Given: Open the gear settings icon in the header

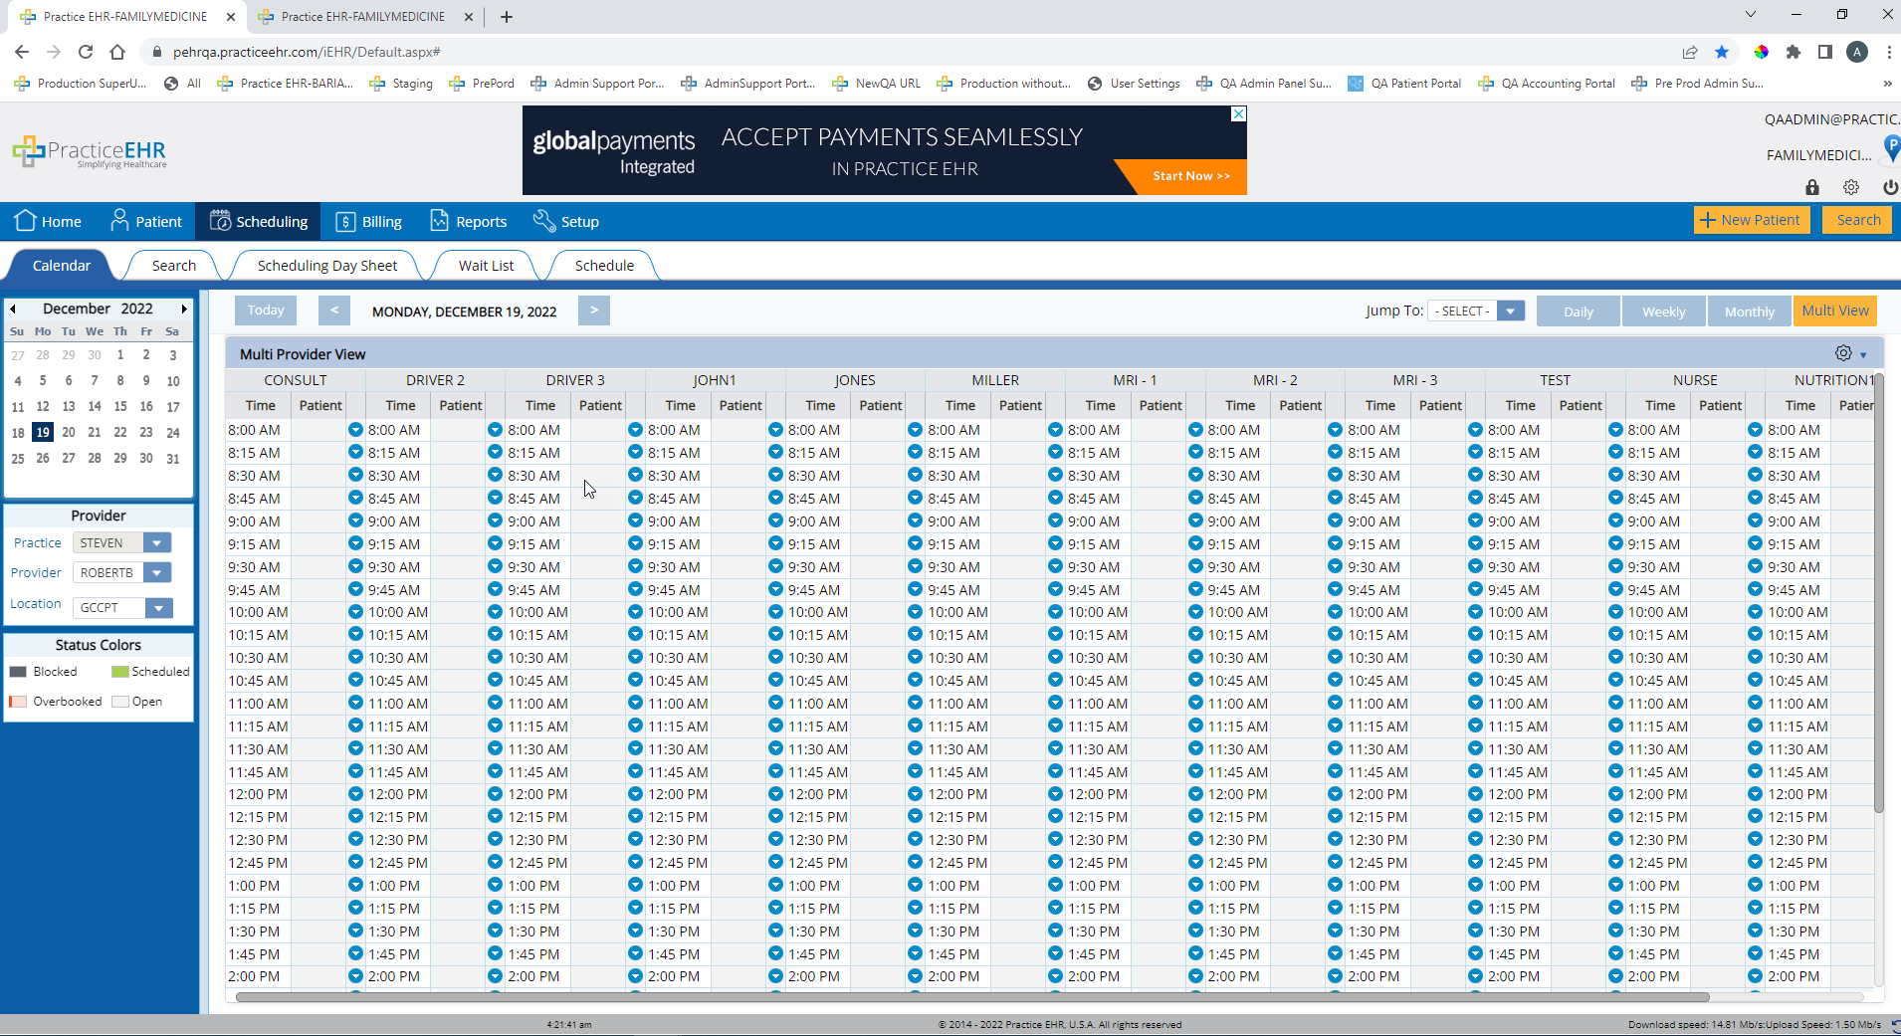Looking at the screenshot, I should [1851, 187].
